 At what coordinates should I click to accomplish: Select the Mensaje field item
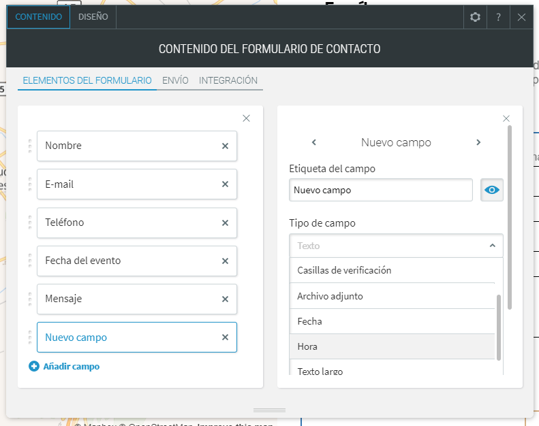pyautogui.click(x=129, y=299)
